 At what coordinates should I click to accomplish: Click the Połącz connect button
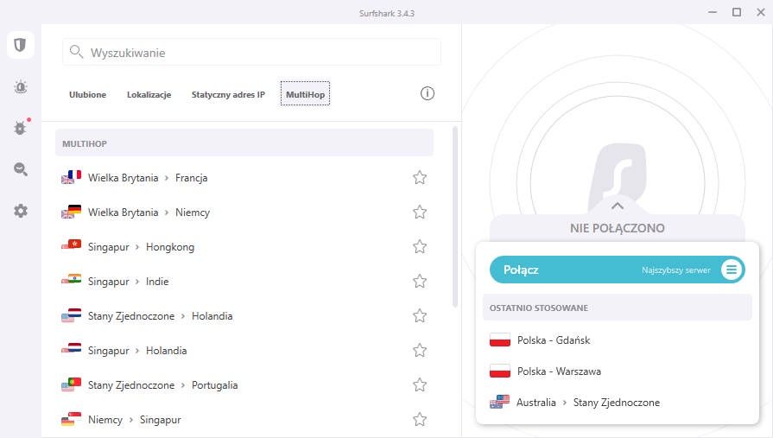click(x=617, y=270)
